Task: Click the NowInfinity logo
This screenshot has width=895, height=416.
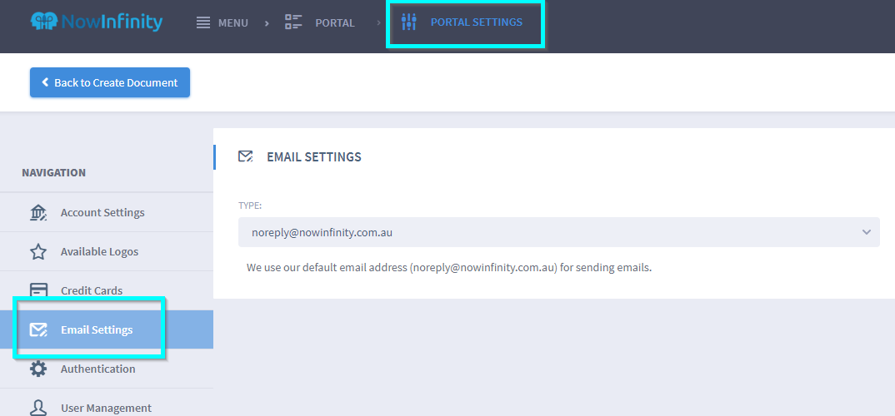Action: (97, 22)
